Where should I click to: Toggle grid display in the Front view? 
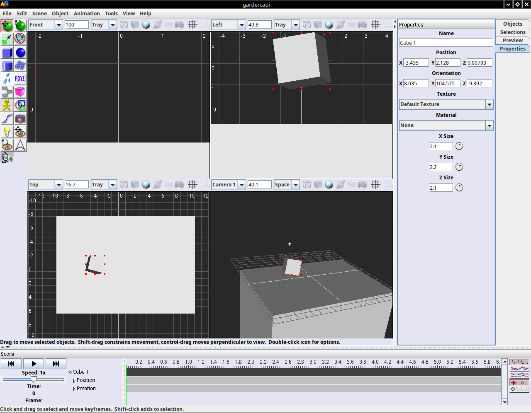(x=192, y=25)
